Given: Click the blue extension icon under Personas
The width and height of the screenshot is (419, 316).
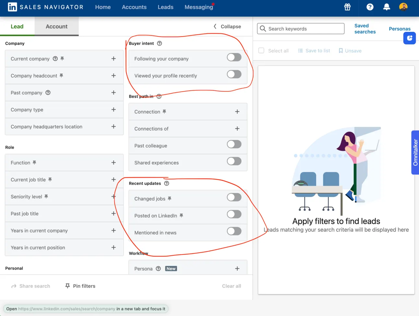Looking at the screenshot, I should [x=409, y=38].
